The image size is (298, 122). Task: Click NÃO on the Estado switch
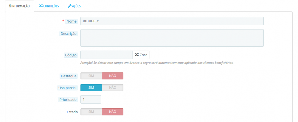112,112
